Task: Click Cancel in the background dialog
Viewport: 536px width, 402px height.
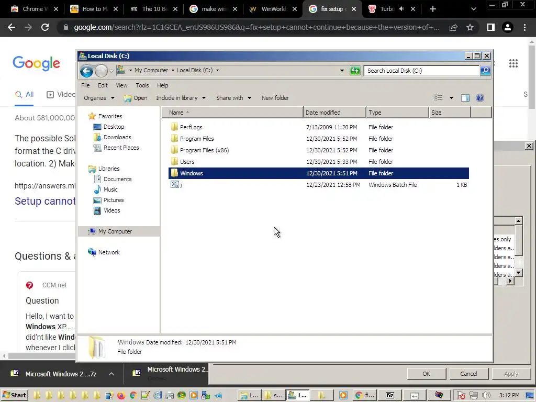Action: pyautogui.click(x=468, y=374)
